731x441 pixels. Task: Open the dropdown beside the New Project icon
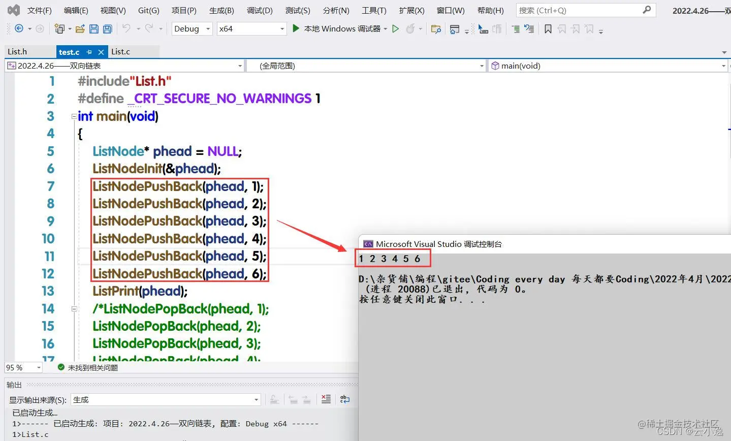69,29
